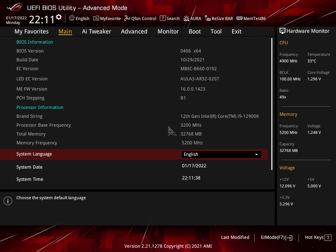Click the main panel vertical scrollbar

272,104
